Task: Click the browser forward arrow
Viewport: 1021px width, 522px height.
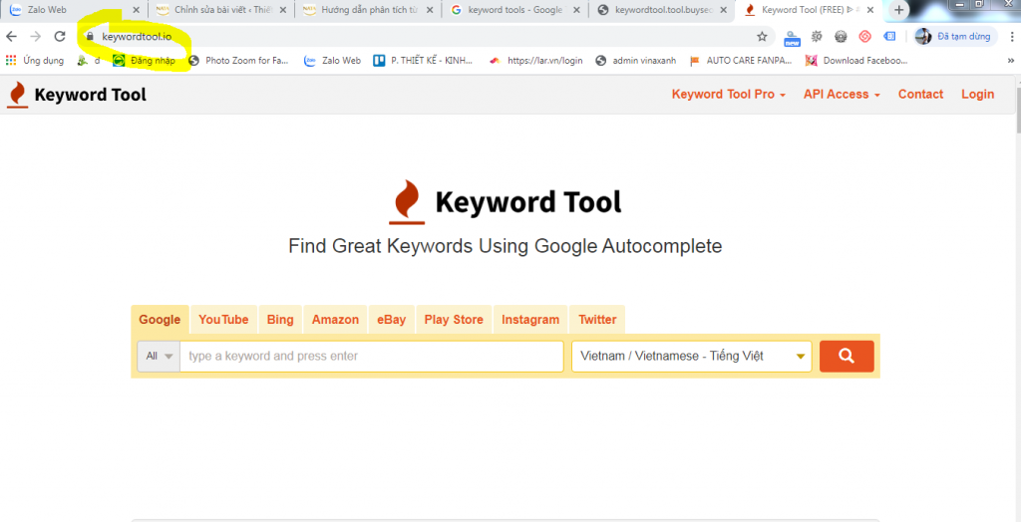Action: click(35, 37)
